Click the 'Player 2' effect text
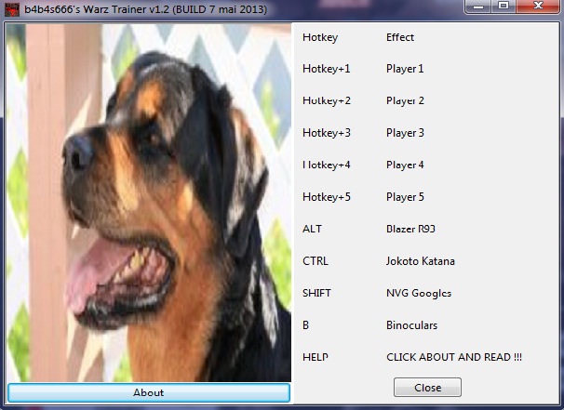The height and width of the screenshot is (410, 564). [x=405, y=100]
